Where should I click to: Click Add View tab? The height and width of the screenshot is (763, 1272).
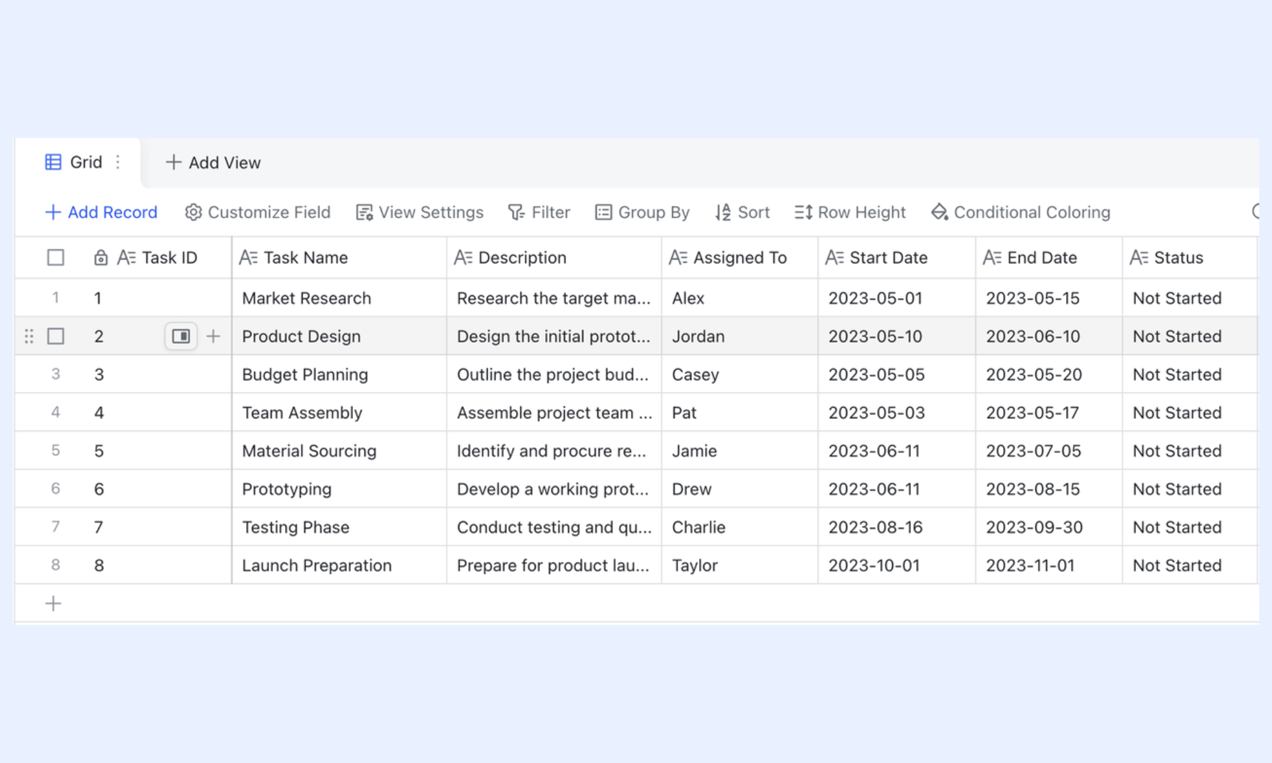tap(213, 163)
